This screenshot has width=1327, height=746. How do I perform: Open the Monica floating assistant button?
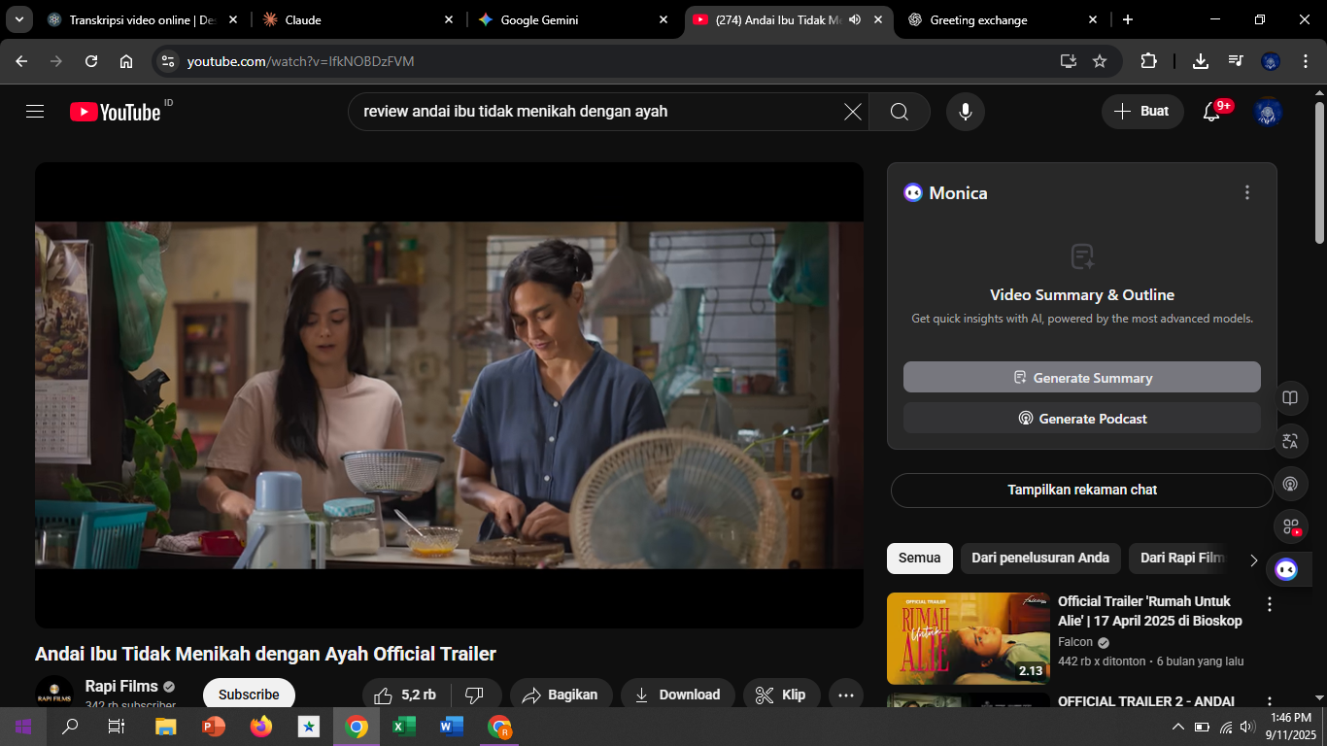pyautogui.click(x=1287, y=569)
